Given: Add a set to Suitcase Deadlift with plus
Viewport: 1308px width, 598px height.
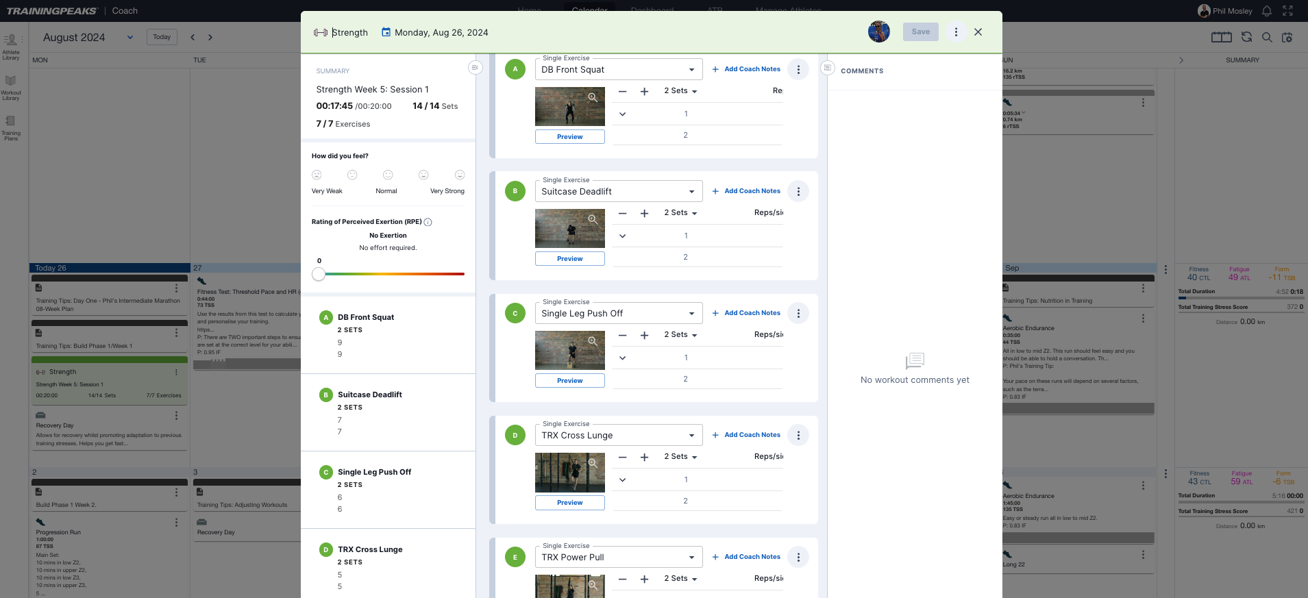Looking at the screenshot, I should click(x=644, y=213).
